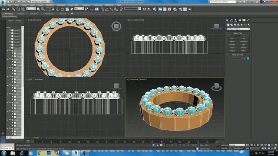
Task: Create a Box primitive
Action: (x=232, y=39)
